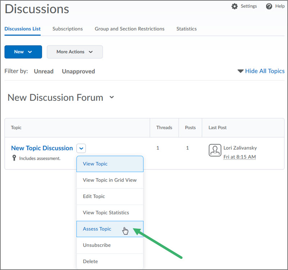Click the key icon beside Includes assessment
The width and height of the screenshot is (288, 270).
(14, 158)
